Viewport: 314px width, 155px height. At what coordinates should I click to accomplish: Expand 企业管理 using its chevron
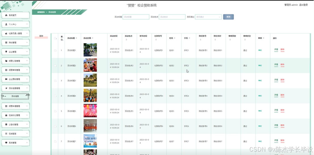pos(27,52)
